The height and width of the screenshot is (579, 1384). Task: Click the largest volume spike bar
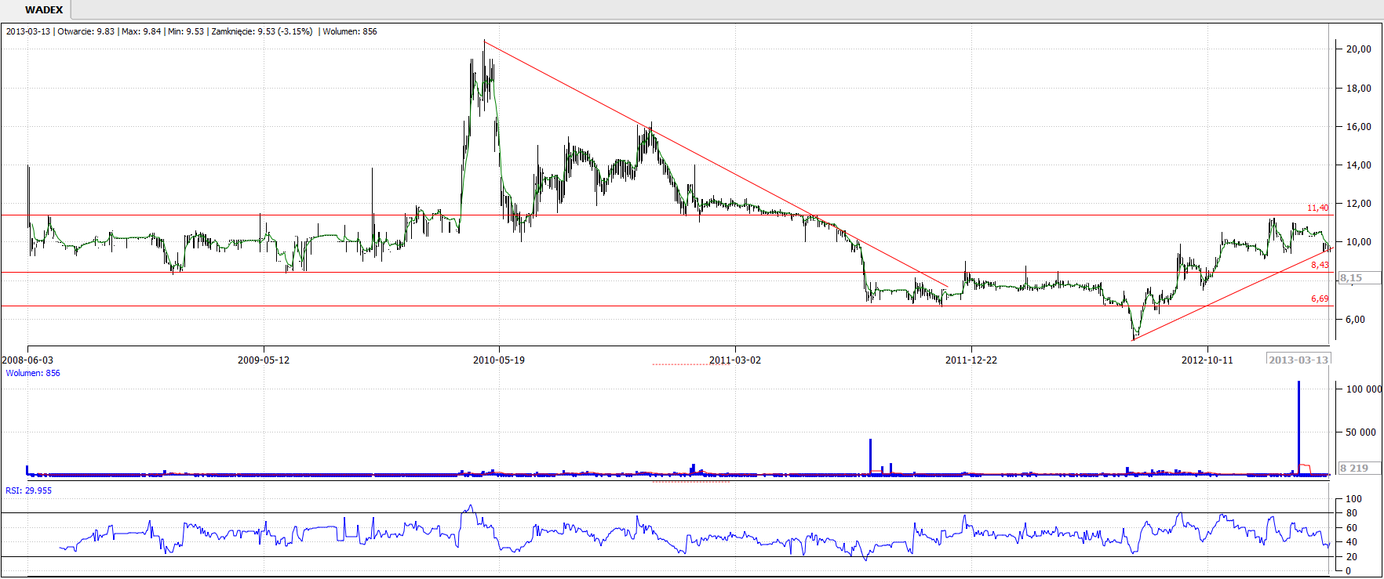coord(1298,428)
